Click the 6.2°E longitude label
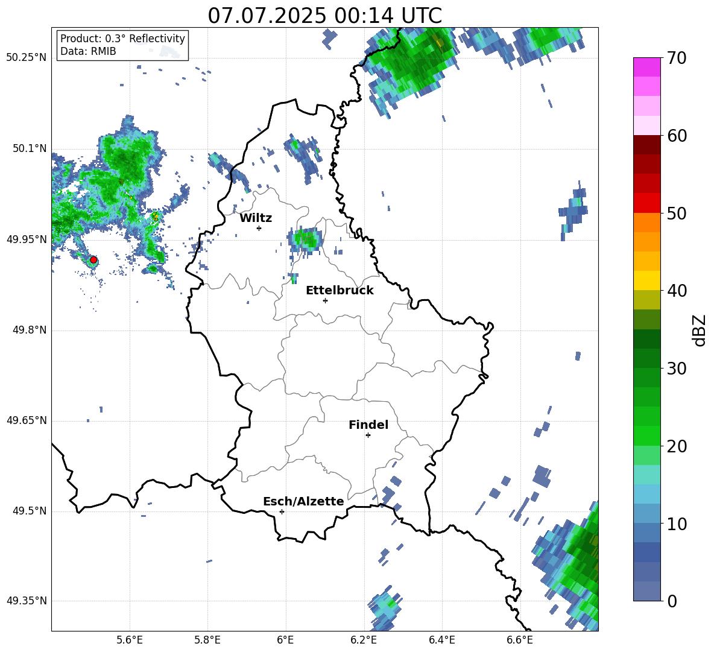The image size is (714, 652). [x=364, y=640]
